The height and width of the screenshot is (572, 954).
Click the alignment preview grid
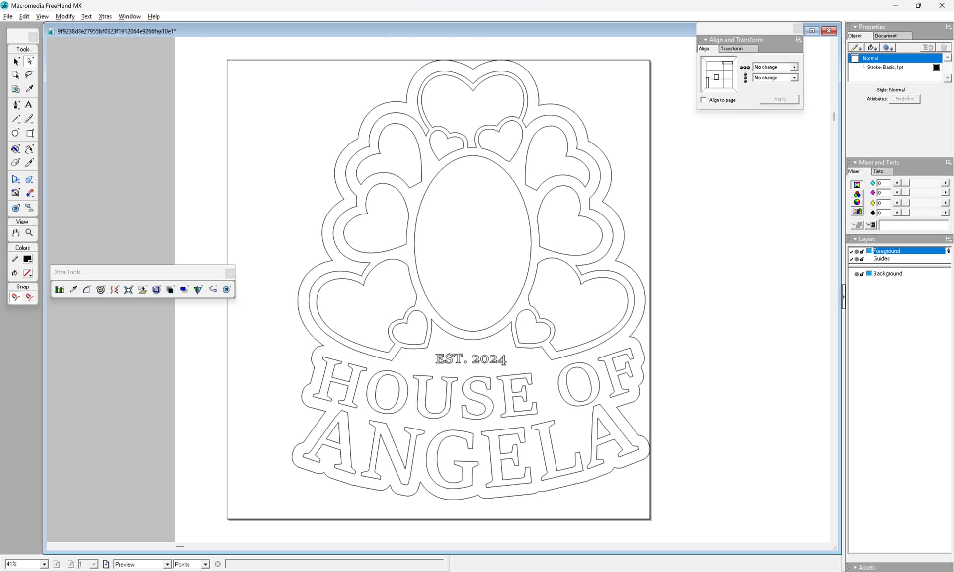point(718,74)
